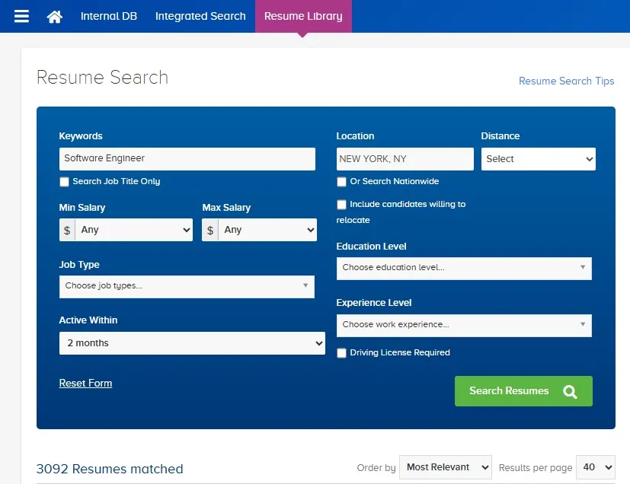Change the Results per page dropdown
The height and width of the screenshot is (484, 630).
596,467
